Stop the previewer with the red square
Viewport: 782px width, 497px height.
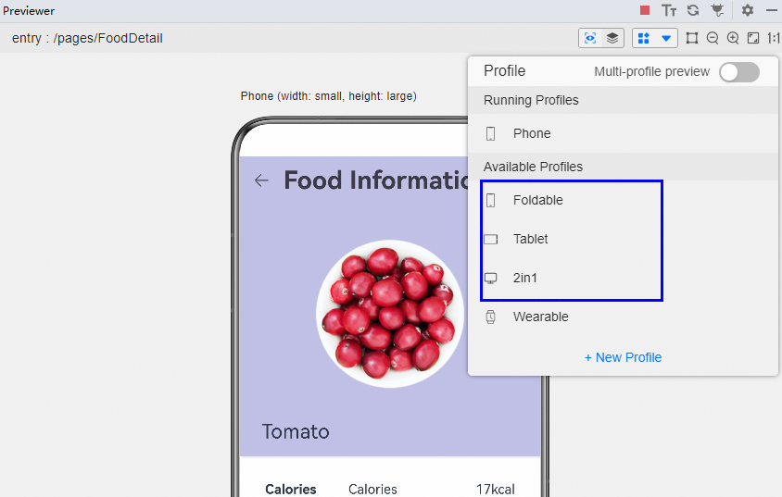645,10
